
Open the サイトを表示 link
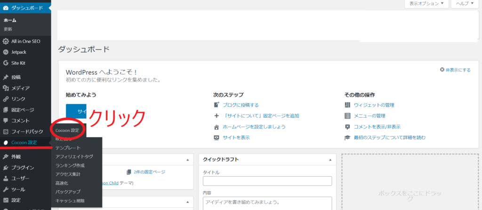tap(236, 137)
